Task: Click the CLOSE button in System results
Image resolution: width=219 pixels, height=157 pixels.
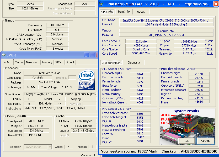Action: click(x=205, y=141)
